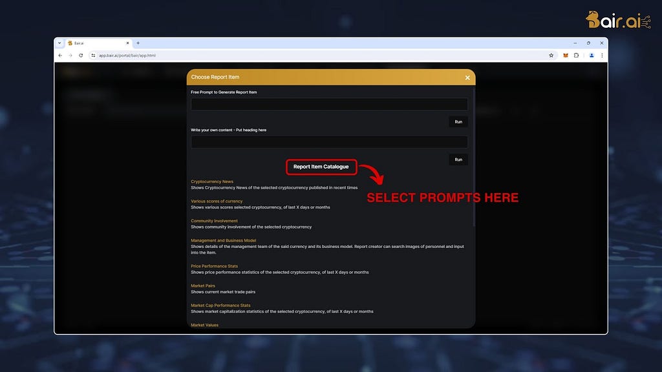Click the Report Item Catalogue heading

click(x=321, y=167)
